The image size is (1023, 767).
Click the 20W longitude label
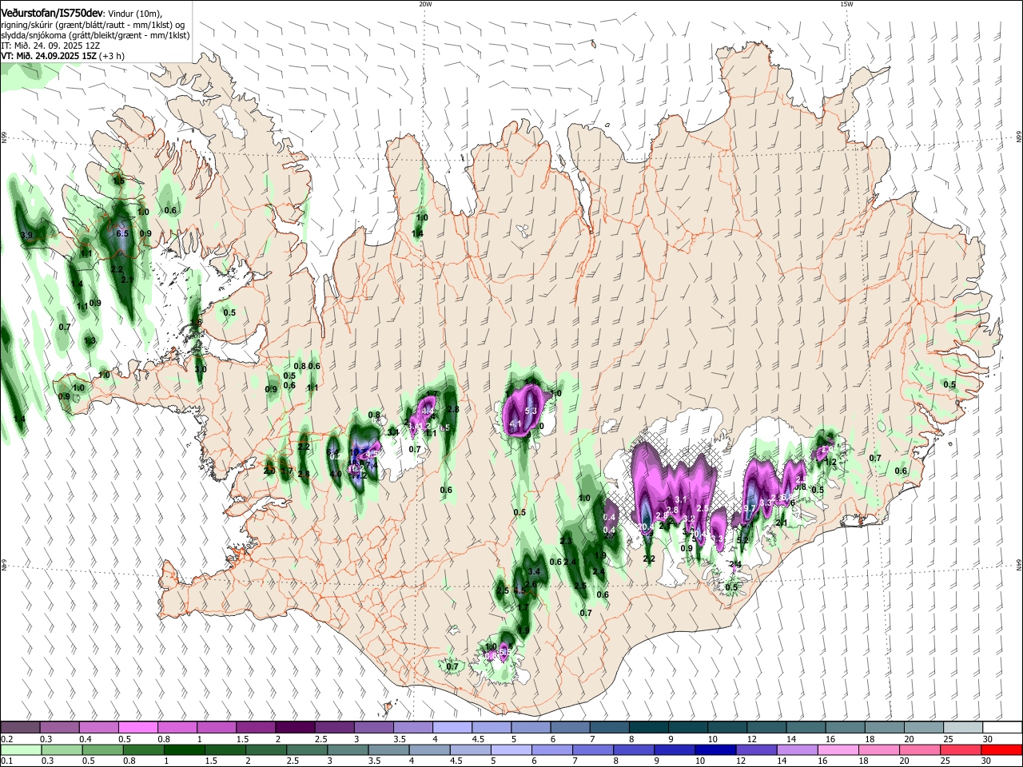[425, 4]
